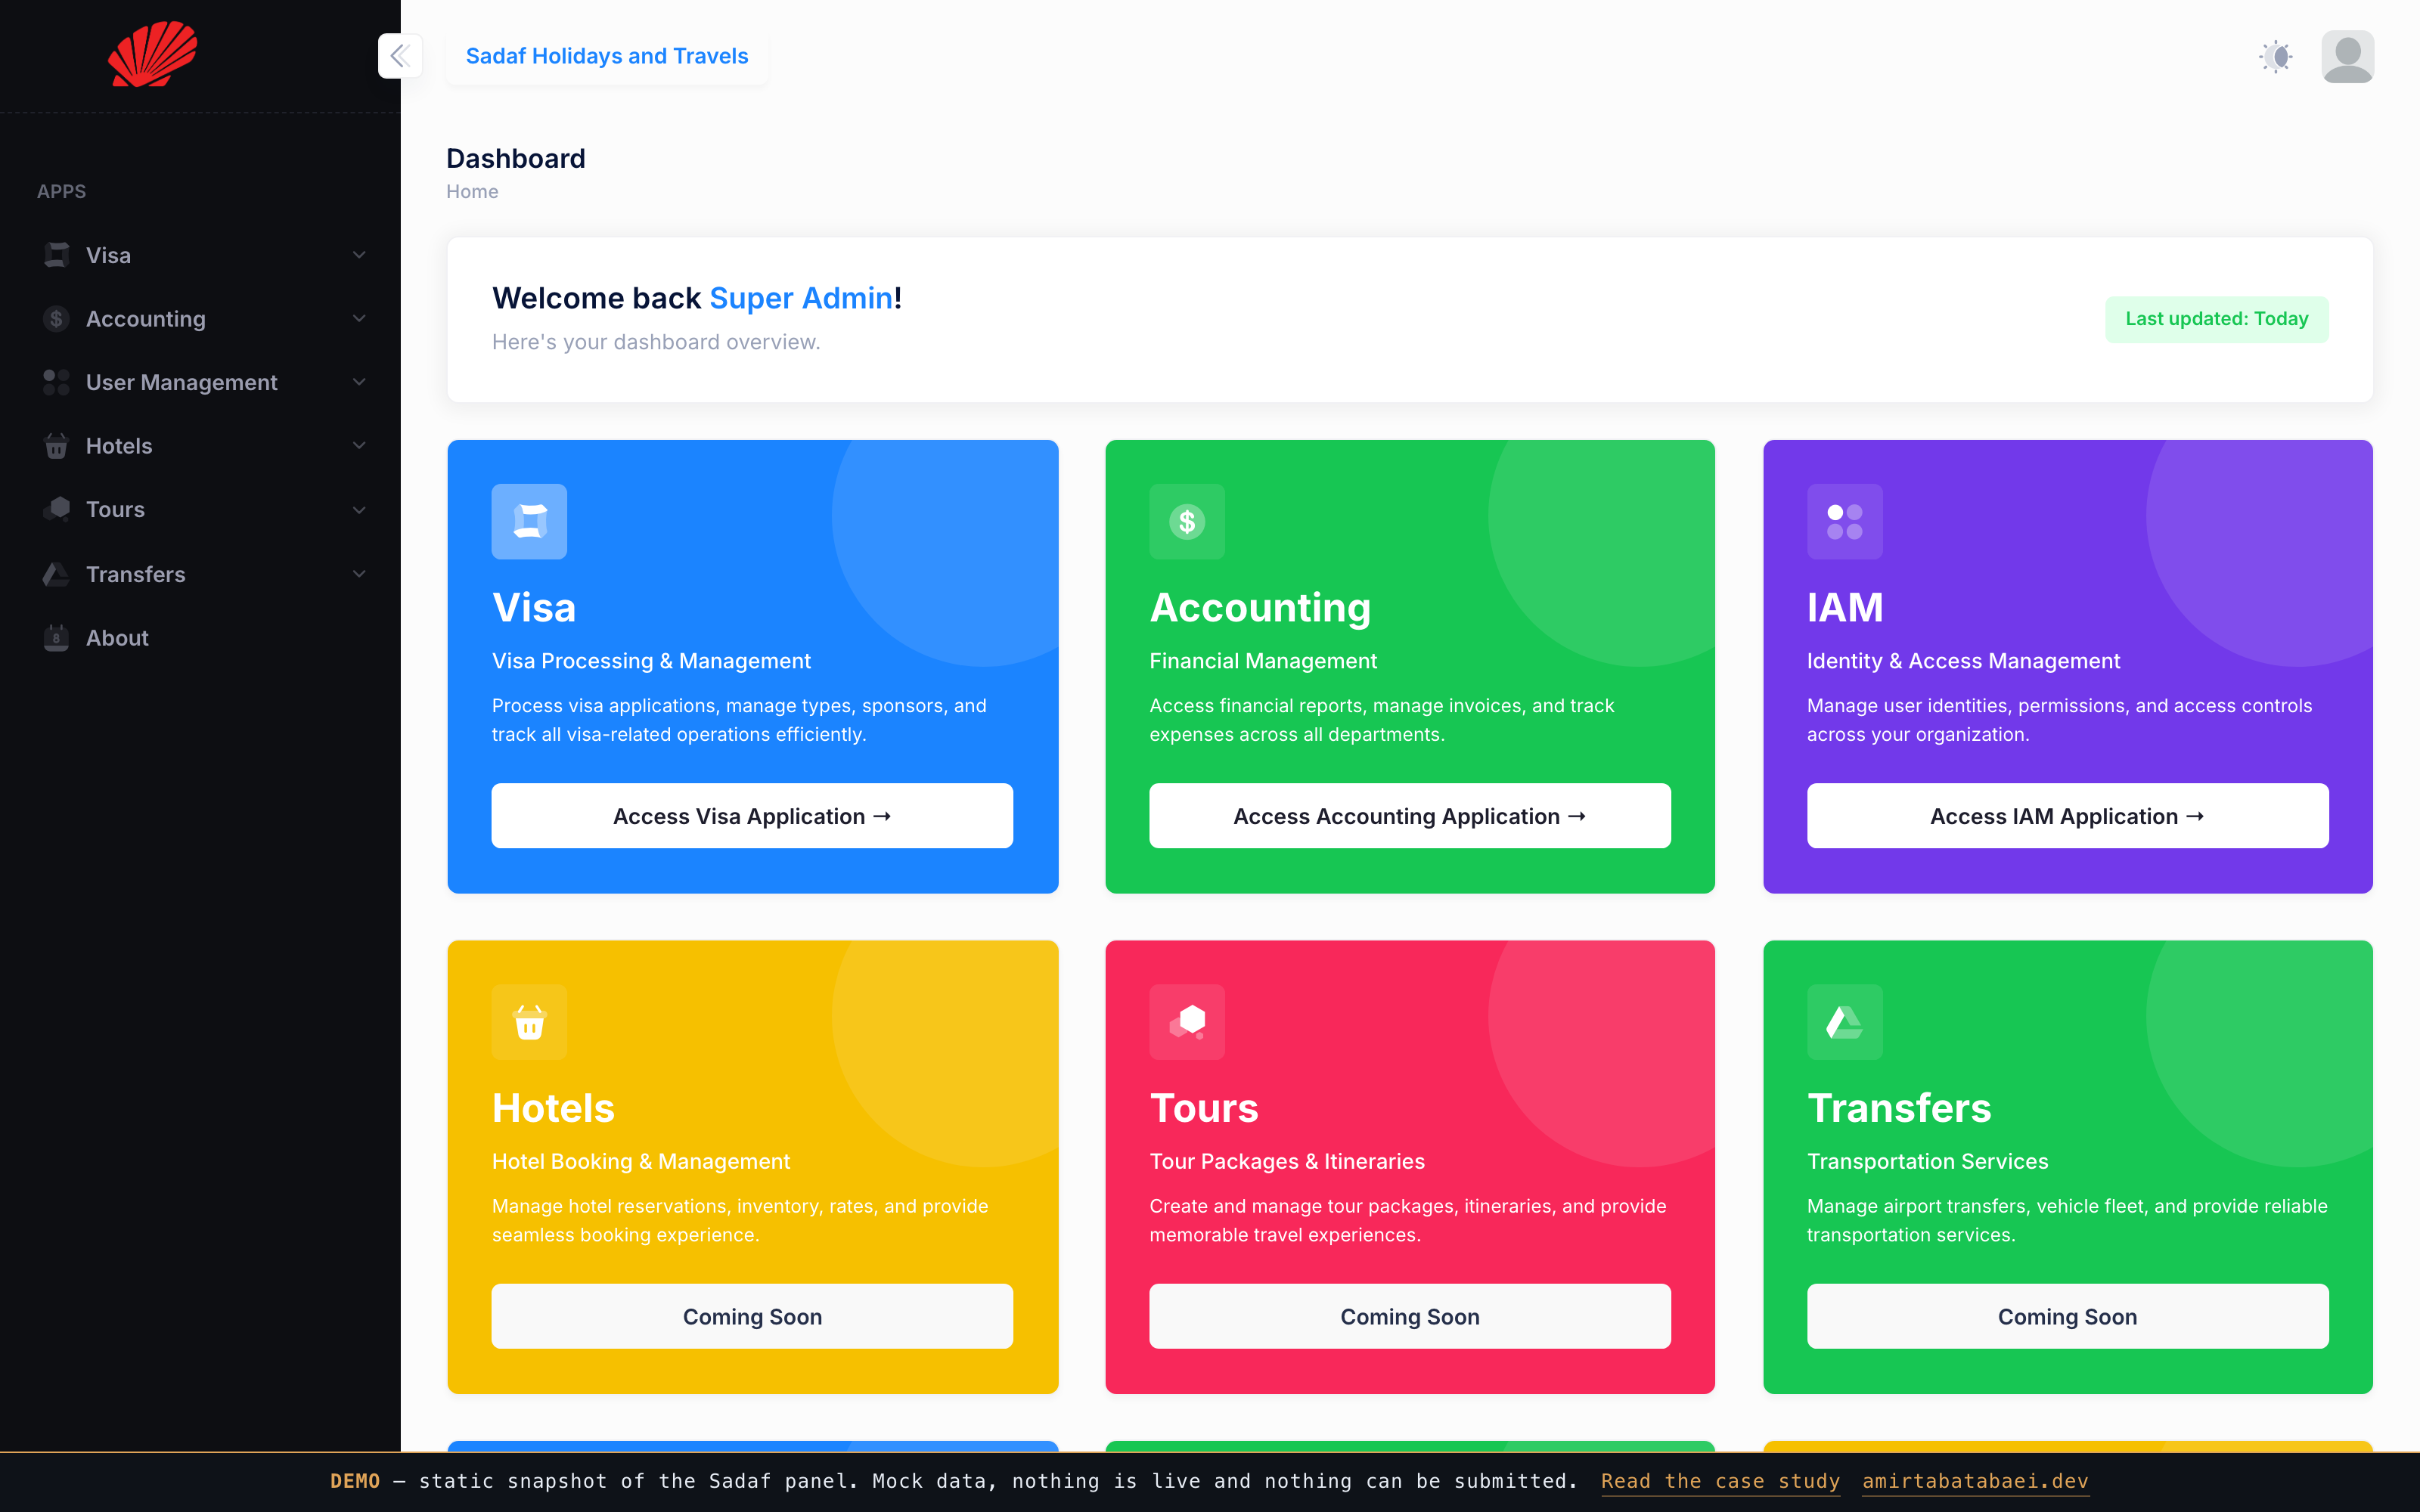This screenshot has width=2420, height=1512.
Task: Expand the Accounting sidebar chevron
Action: [x=359, y=319]
